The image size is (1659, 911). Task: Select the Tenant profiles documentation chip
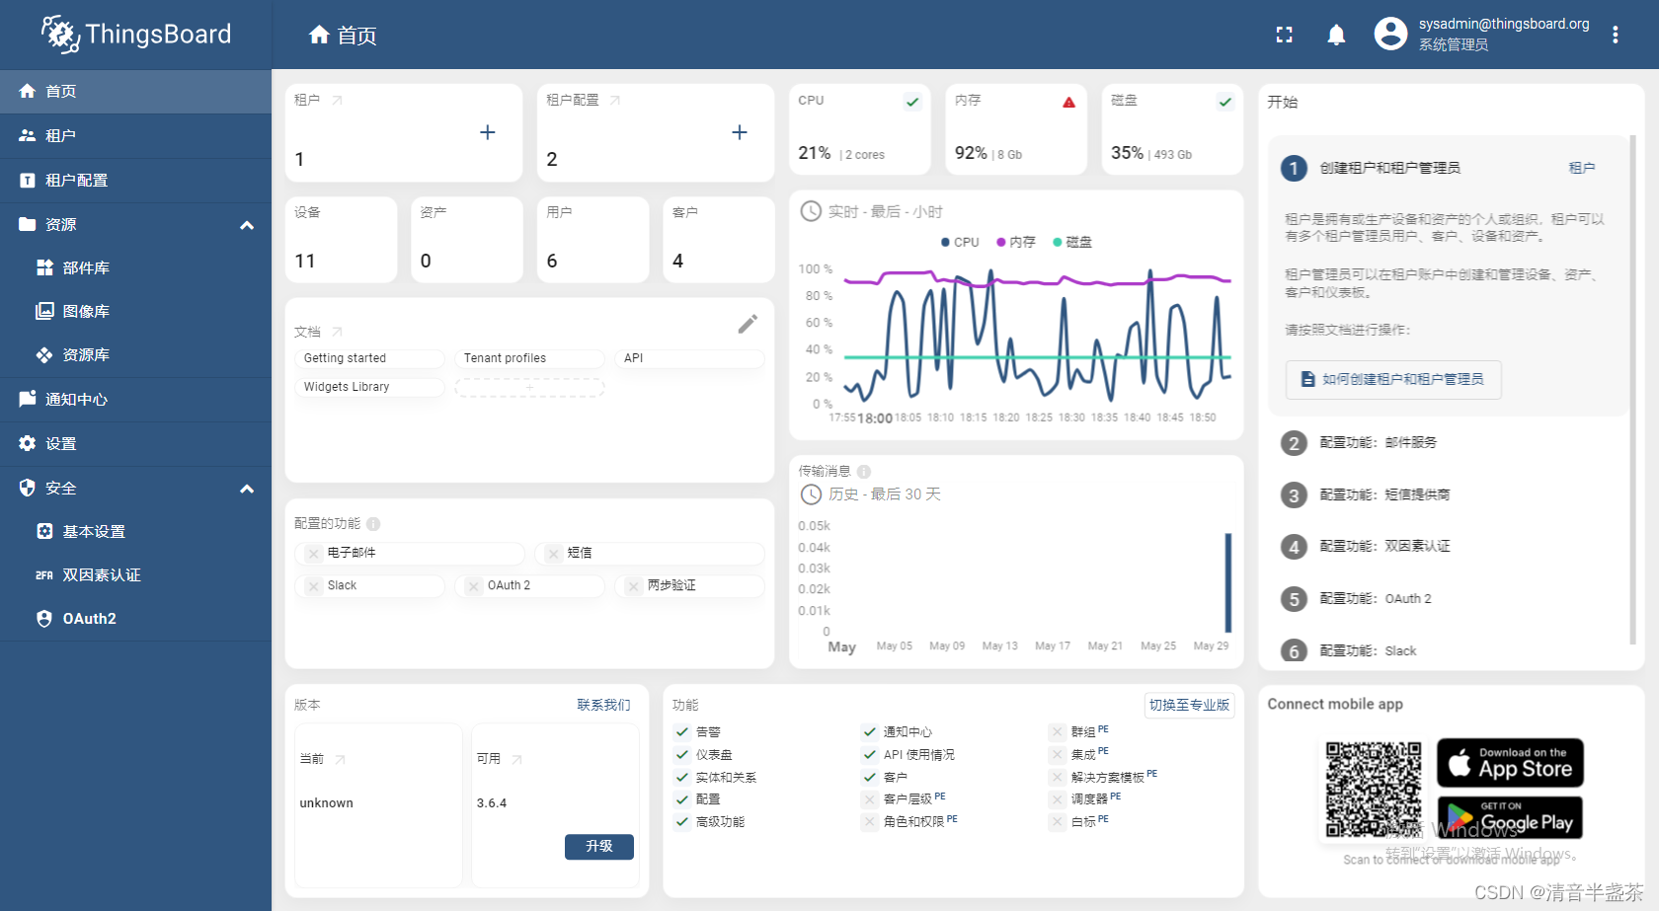529,357
